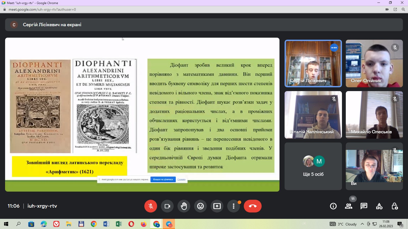Open the taskbar clock and date
Screen dimensions: 408x229
386,224
